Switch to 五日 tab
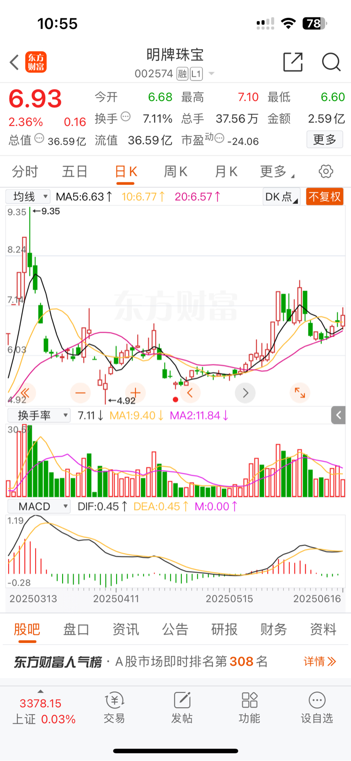 pos(75,172)
